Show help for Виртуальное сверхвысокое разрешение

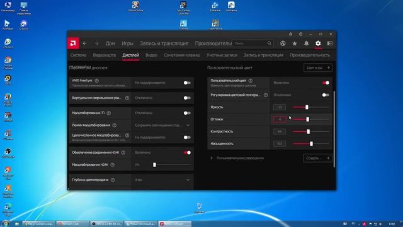[x=127, y=98]
